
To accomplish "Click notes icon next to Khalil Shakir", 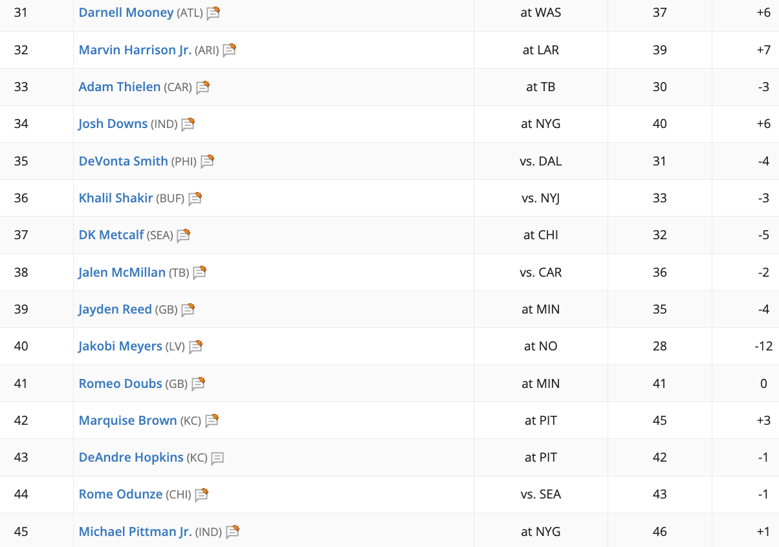I will 195,198.
